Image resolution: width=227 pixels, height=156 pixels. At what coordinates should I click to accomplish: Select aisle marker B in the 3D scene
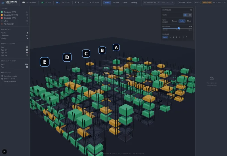tap(102, 50)
